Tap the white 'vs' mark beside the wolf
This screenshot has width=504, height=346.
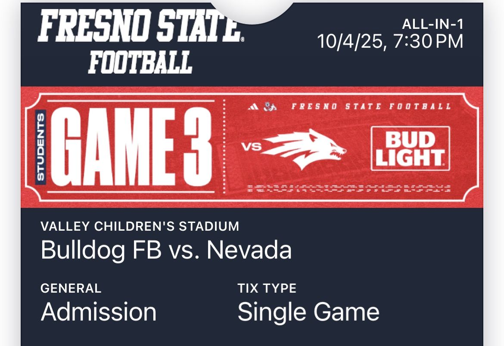pyautogui.click(x=252, y=147)
